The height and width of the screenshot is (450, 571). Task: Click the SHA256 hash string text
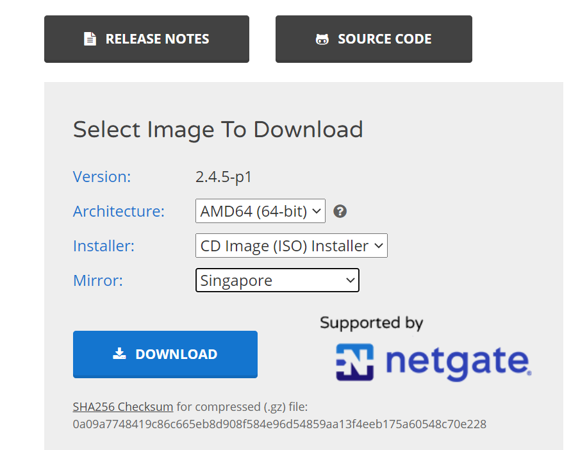click(279, 424)
